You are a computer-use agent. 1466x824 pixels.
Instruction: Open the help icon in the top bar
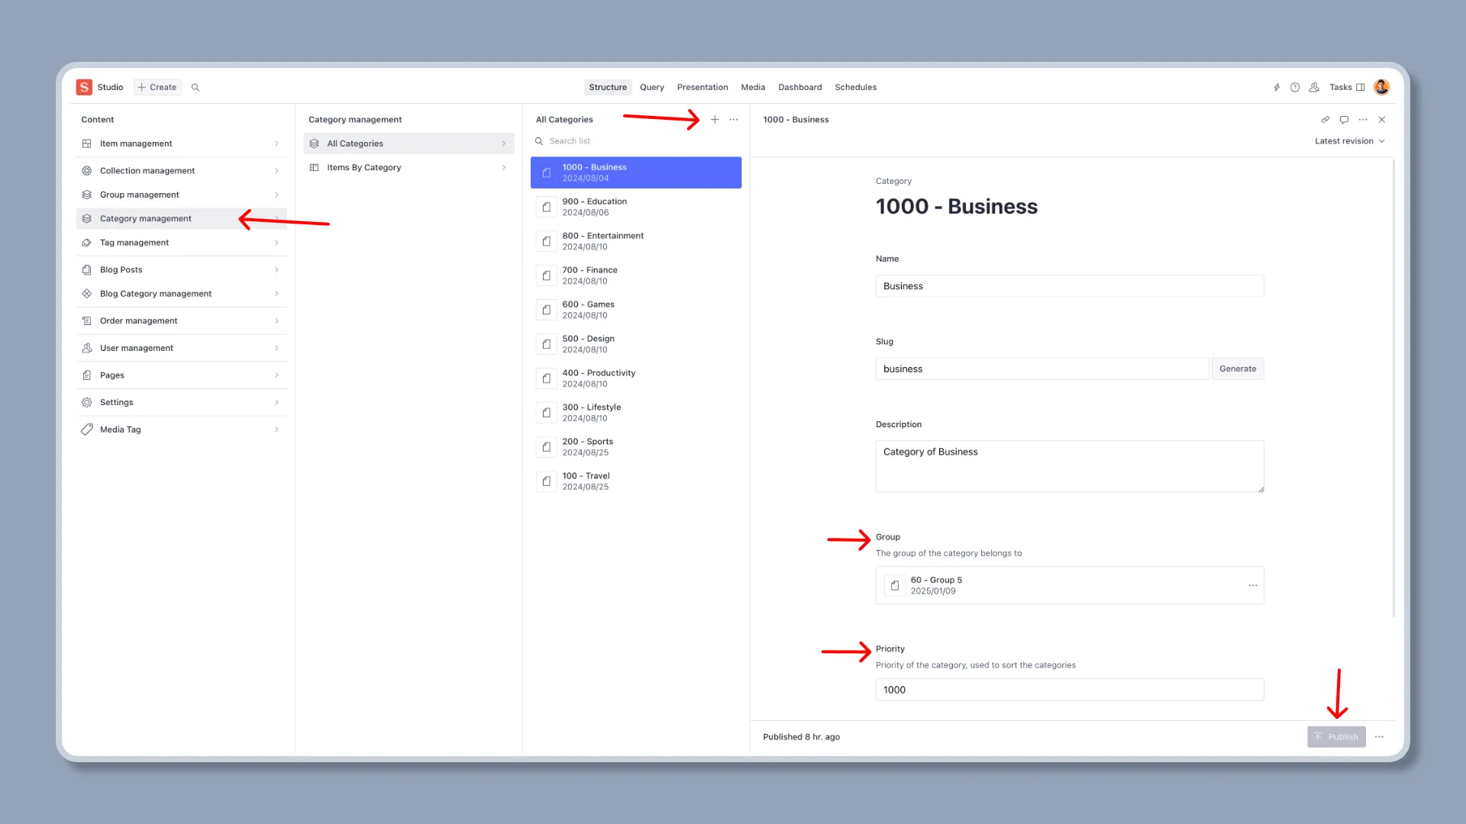[1295, 87]
